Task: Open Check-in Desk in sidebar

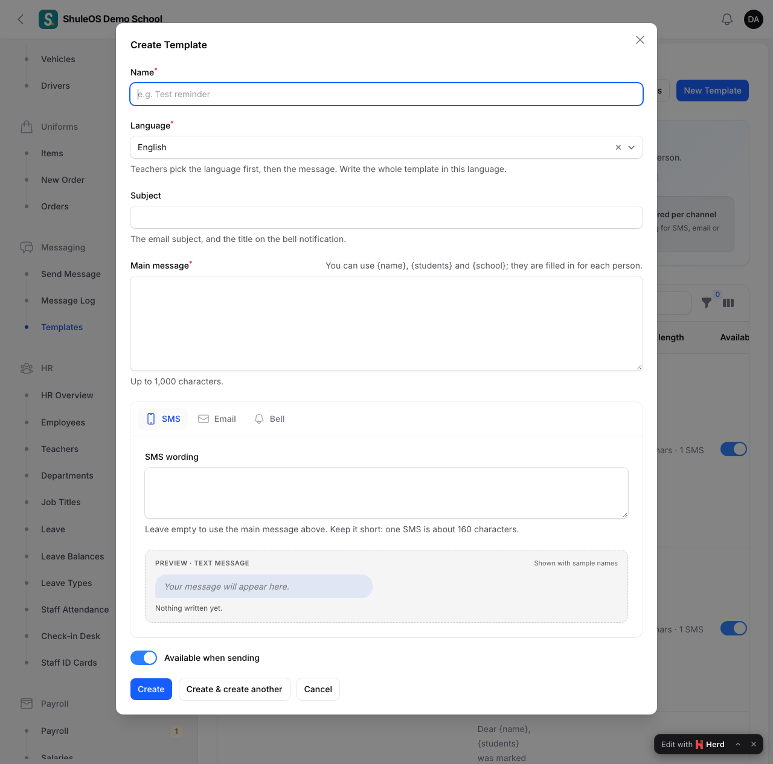Action: click(x=71, y=636)
